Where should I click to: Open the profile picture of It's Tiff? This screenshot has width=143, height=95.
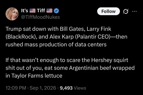12,14
